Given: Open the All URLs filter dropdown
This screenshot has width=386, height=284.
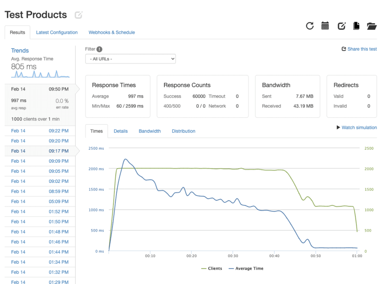Looking at the screenshot, I should [130, 59].
